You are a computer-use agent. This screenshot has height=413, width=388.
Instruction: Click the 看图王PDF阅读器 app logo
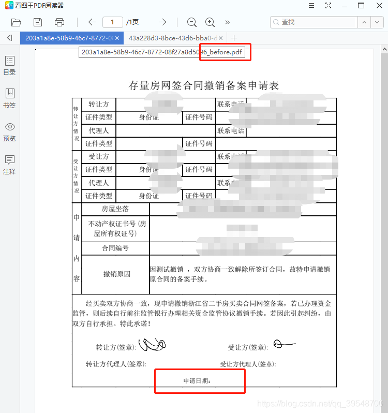coord(9,5)
